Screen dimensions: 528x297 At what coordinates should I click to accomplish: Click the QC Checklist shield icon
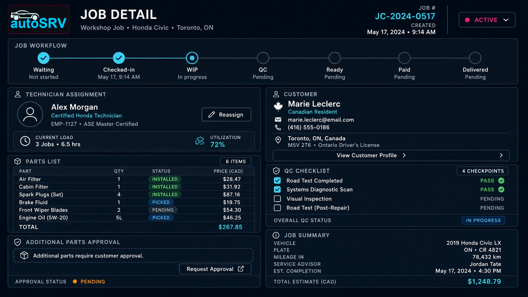276,171
